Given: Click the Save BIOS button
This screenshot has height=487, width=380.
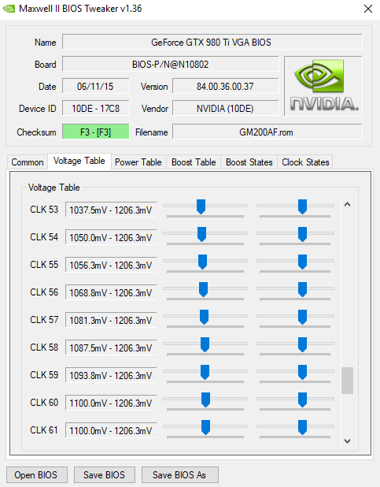Looking at the screenshot, I should tap(104, 474).
